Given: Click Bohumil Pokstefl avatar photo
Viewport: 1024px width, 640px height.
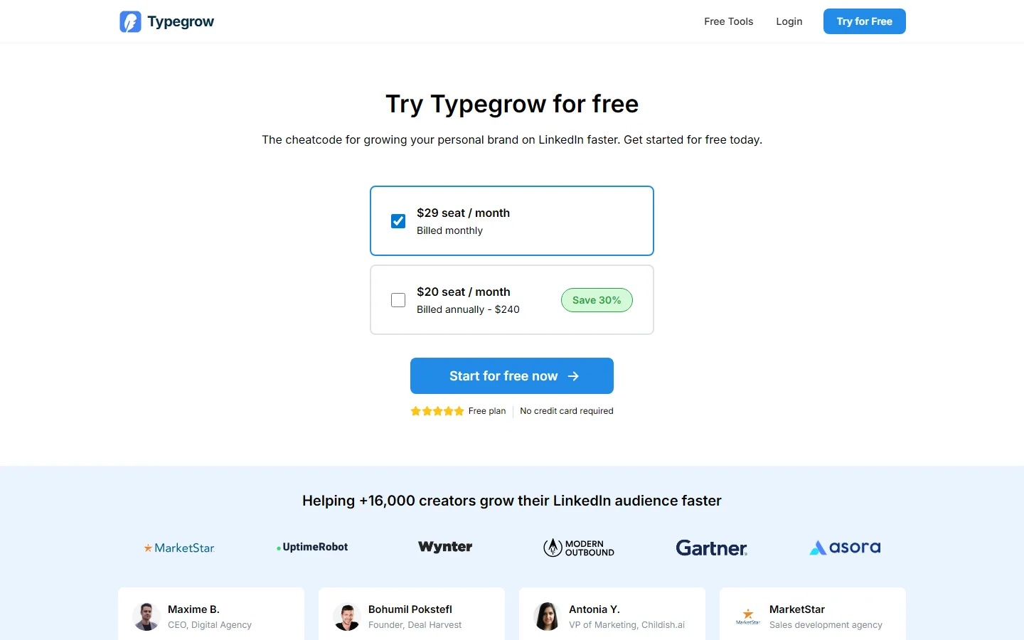Looking at the screenshot, I should 347,617.
